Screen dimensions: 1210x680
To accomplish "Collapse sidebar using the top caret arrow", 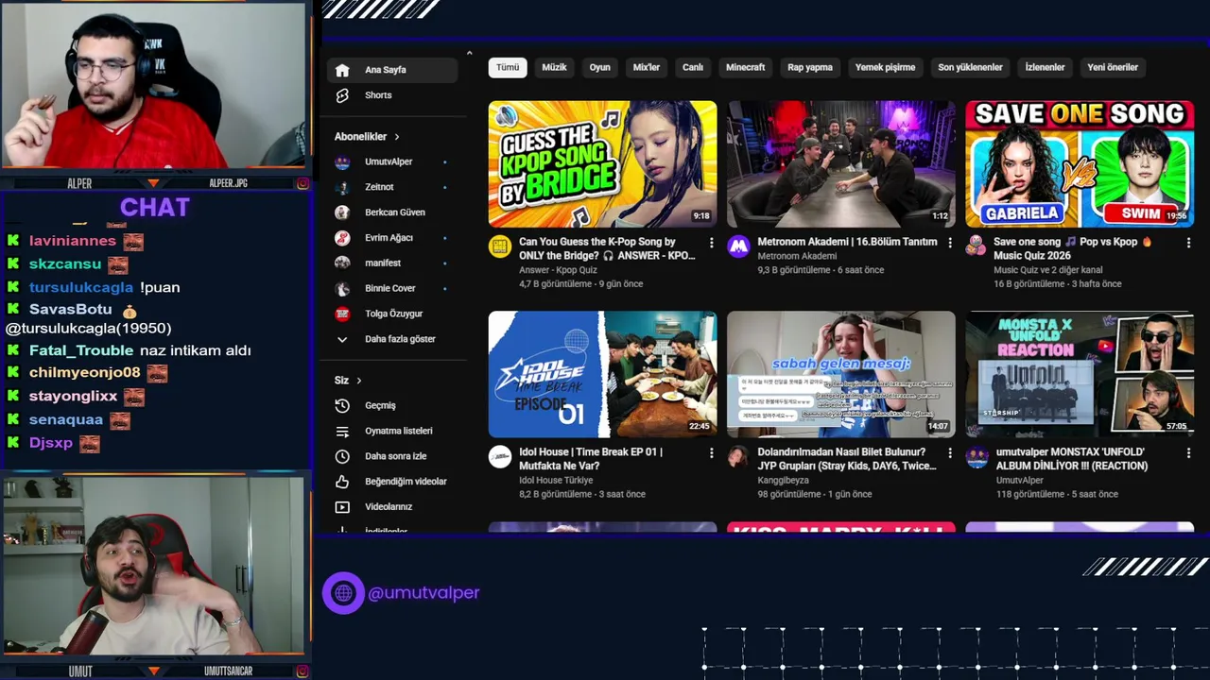I will coord(469,53).
